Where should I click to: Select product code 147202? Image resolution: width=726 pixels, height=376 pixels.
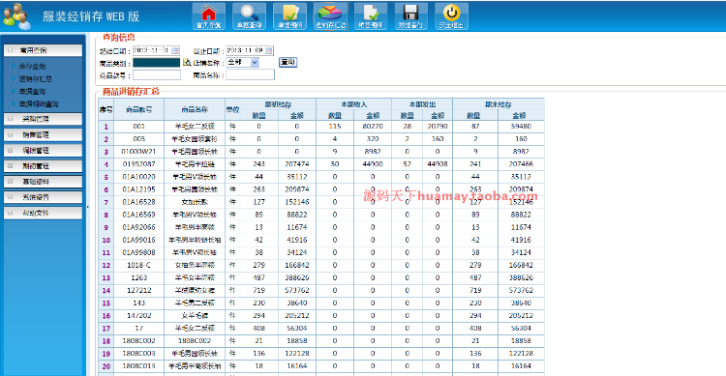(x=138, y=315)
